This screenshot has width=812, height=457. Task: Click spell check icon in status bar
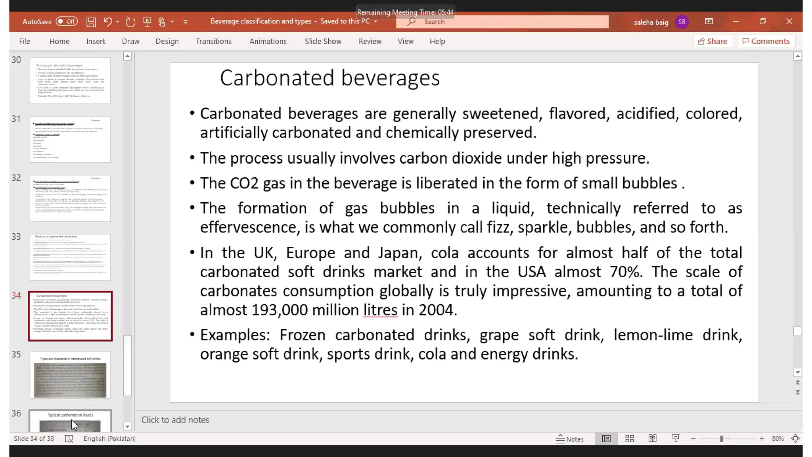click(x=69, y=439)
